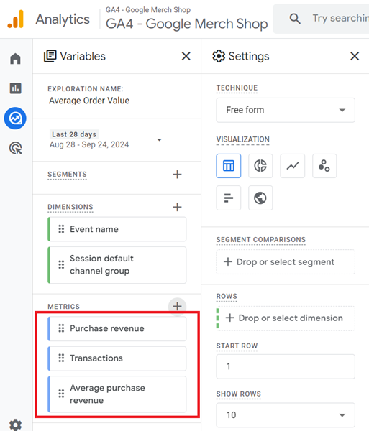369x431 pixels.
Task: Click the START ROW label
Action: point(237,346)
